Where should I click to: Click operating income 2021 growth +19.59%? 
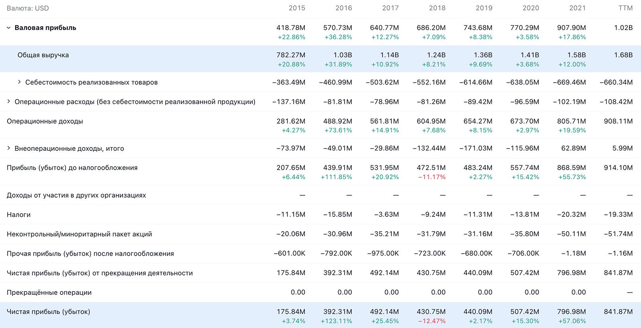[x=572, y=130]
